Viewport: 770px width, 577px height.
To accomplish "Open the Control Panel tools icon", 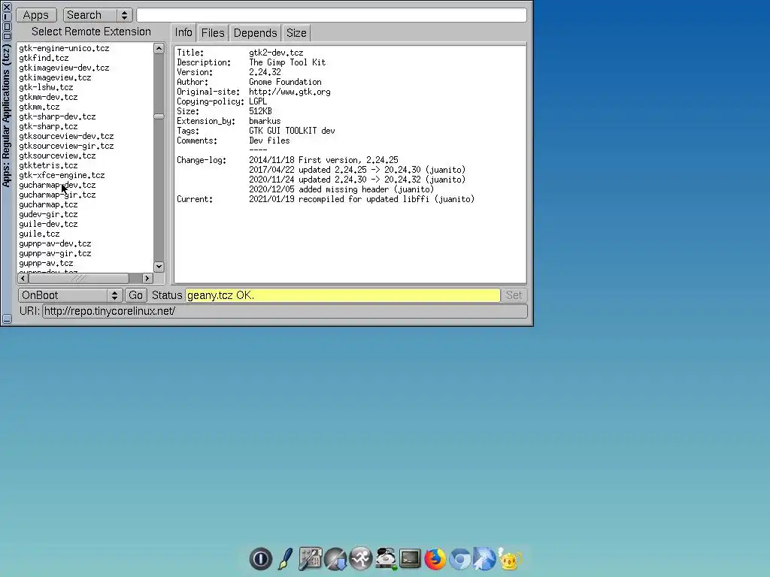I will pos(311,559).
